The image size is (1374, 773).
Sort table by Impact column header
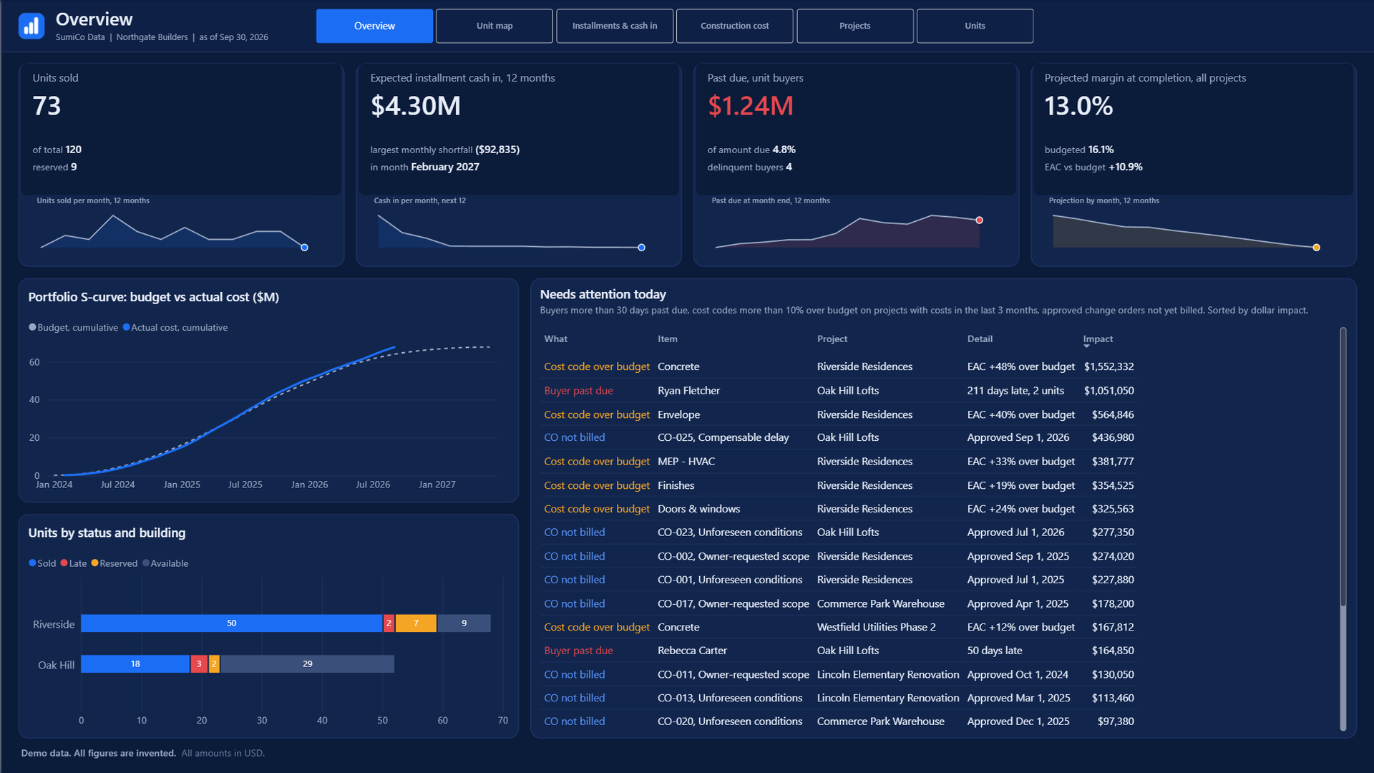pos(1098,339)
